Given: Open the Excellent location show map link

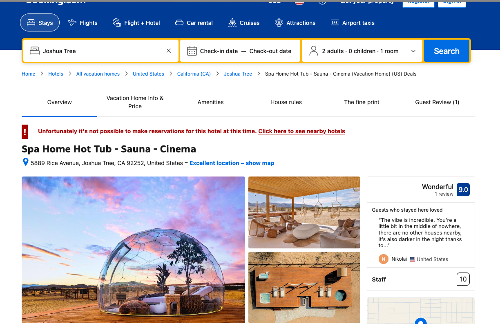Looking at the screenshot, I should pos(232,163).
